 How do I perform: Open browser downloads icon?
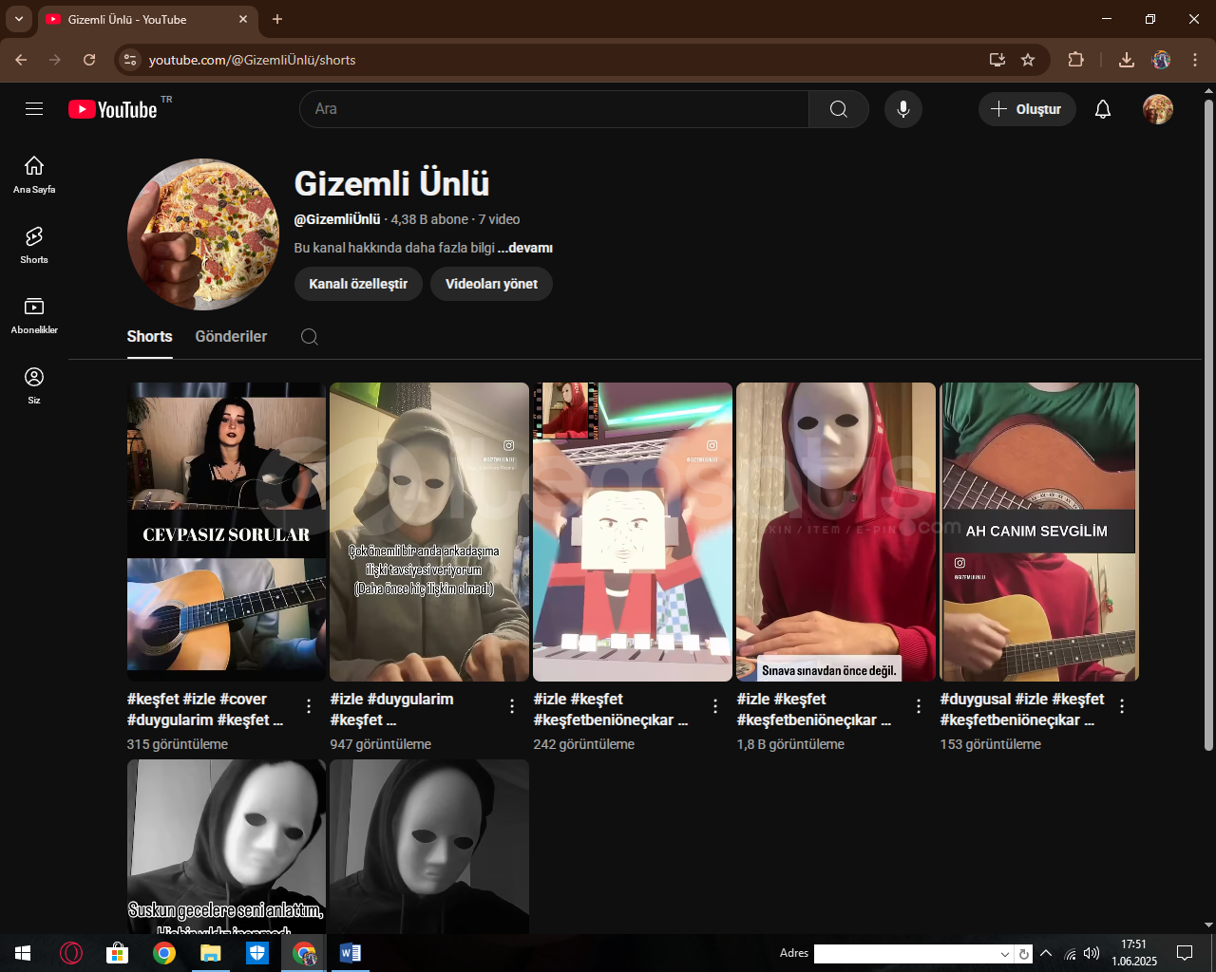click(1127, 60)
